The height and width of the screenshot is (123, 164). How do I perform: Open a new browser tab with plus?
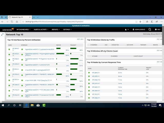pos(34,17)
